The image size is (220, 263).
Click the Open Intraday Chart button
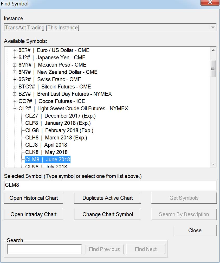34,214
